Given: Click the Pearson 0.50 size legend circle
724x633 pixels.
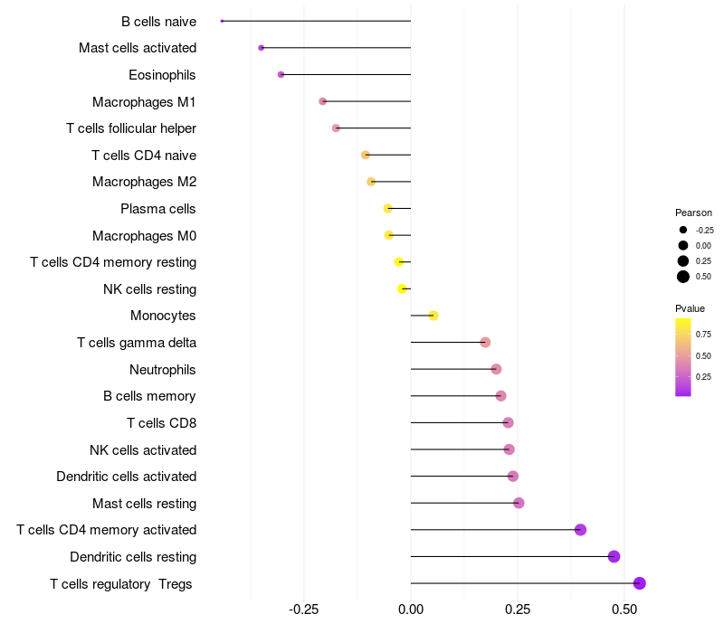Looking at the screenshot, I should [683, 277].
